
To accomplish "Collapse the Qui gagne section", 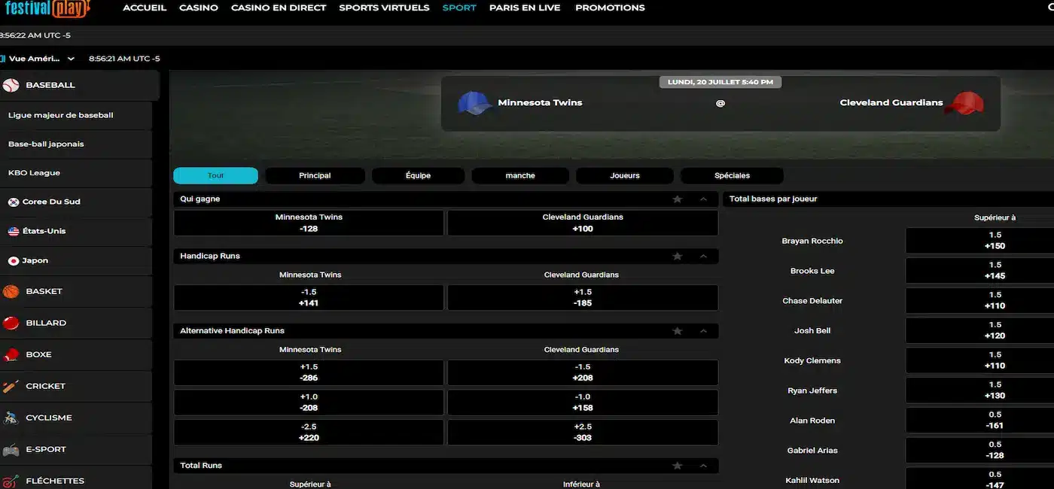I will click(x=703, y=199).
